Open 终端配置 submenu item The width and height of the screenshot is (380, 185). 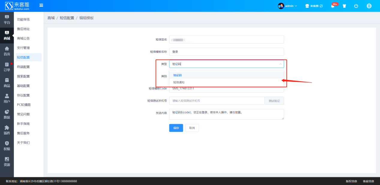[x=23, y=67]
